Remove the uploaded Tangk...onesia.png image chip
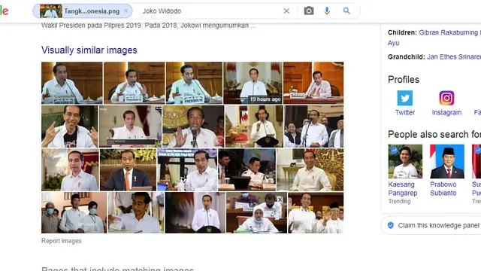This screenshot has height=271, width=481. point(126,11)
